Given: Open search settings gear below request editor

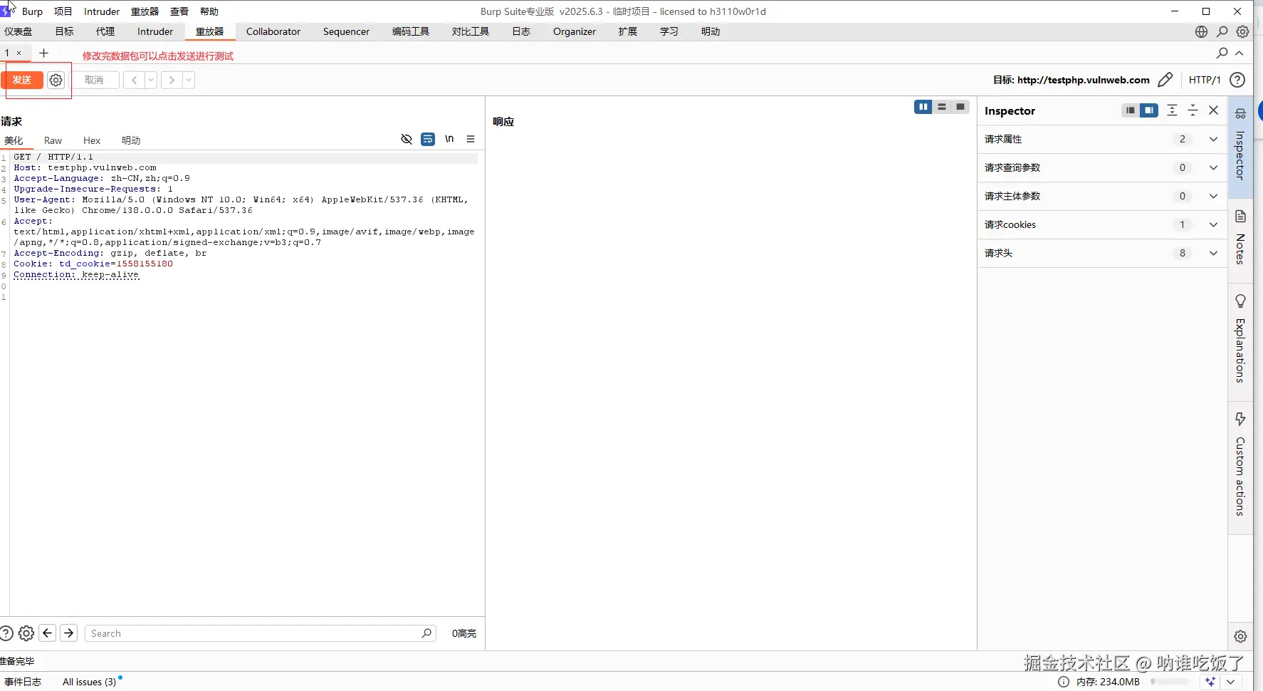Looking at the screenshot, I should (x=26, y=633).
